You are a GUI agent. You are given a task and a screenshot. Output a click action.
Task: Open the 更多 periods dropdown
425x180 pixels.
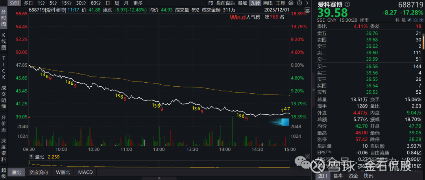(138, 3)
